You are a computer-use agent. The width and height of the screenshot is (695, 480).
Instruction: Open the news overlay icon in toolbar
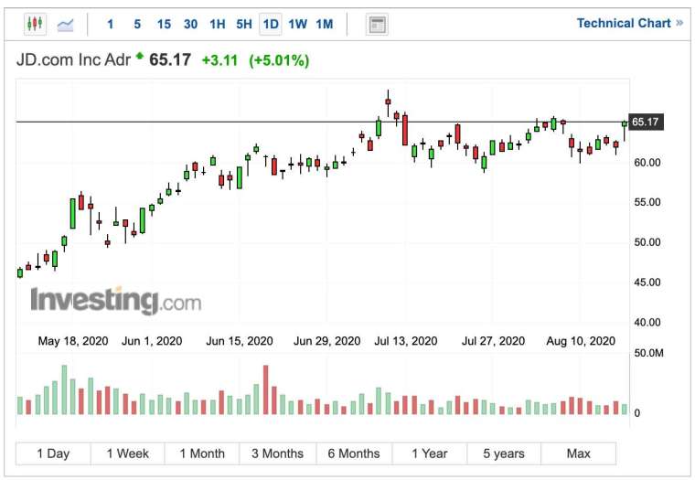click(377, 25)
